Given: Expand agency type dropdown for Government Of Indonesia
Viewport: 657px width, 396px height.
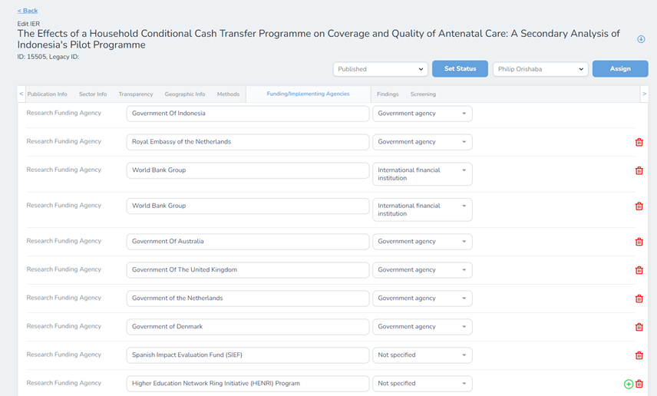Looking at the screenshot, I should click(422, 114).
